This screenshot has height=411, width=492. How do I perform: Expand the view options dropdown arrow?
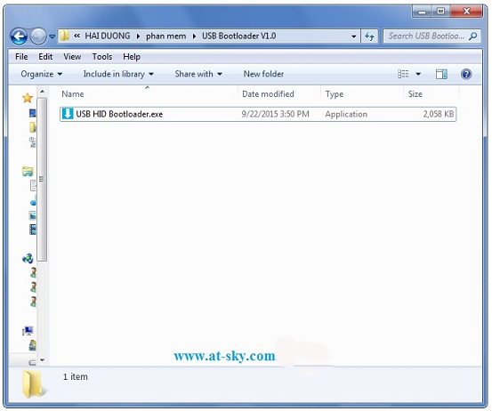[x=418, y=74]
